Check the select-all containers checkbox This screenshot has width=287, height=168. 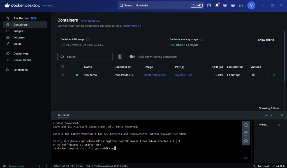point(63,67)
